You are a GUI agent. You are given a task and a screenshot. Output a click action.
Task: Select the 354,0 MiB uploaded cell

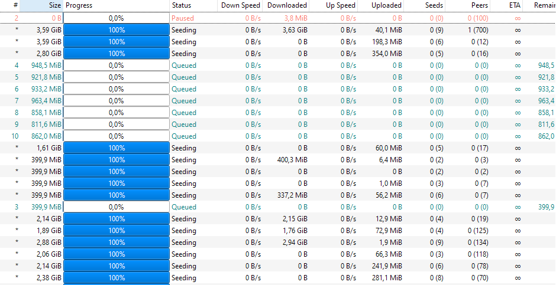[387, 53]
